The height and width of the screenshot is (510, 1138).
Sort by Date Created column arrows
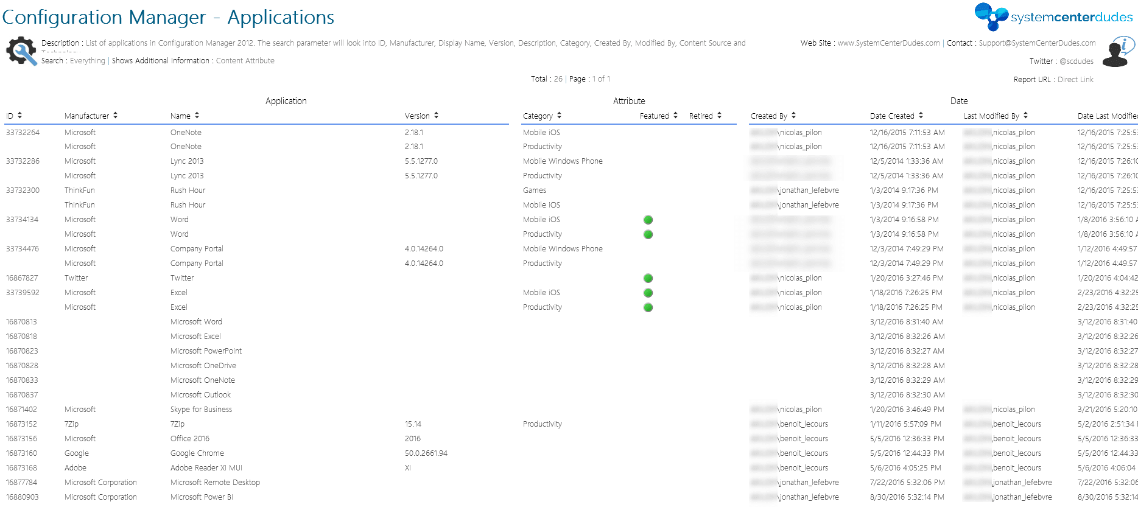(921, 116)
